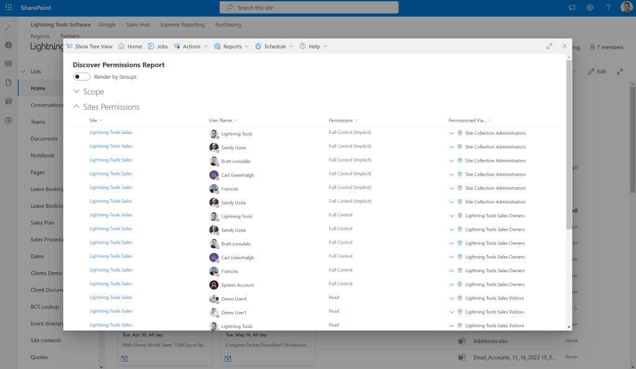This screenshot has width=636, height=369.
Task: Open the Reports dropdown
Action: tap(231, 46)
